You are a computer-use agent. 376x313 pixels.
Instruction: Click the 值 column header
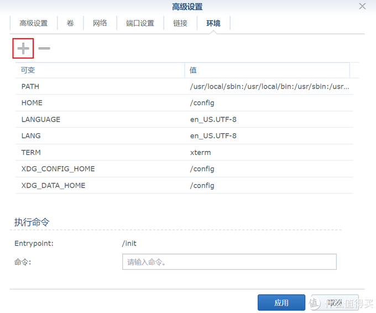tap(267, 70)
